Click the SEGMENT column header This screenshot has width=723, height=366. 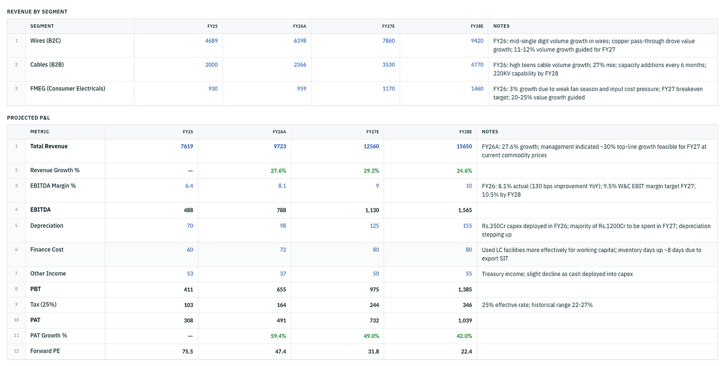coord(42,26)
